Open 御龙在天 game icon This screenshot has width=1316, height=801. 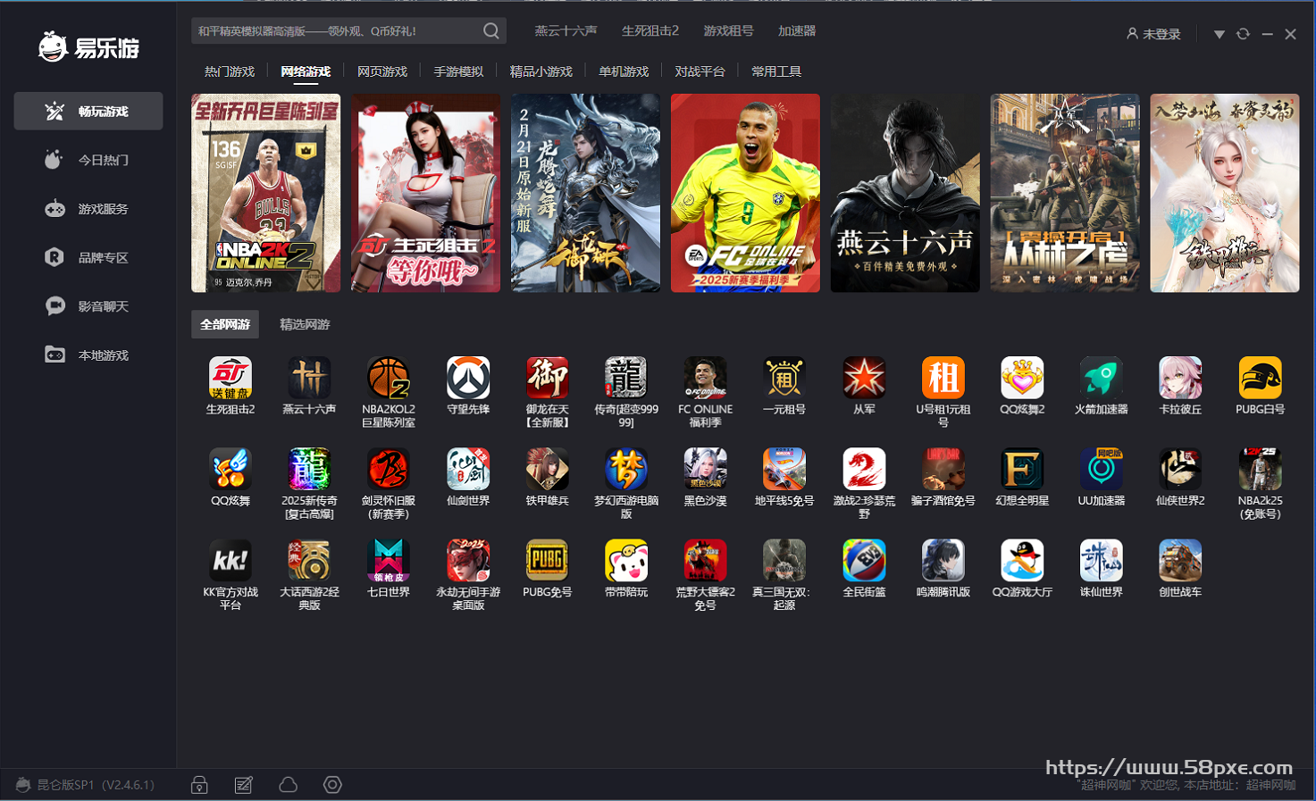coord(547,378)
